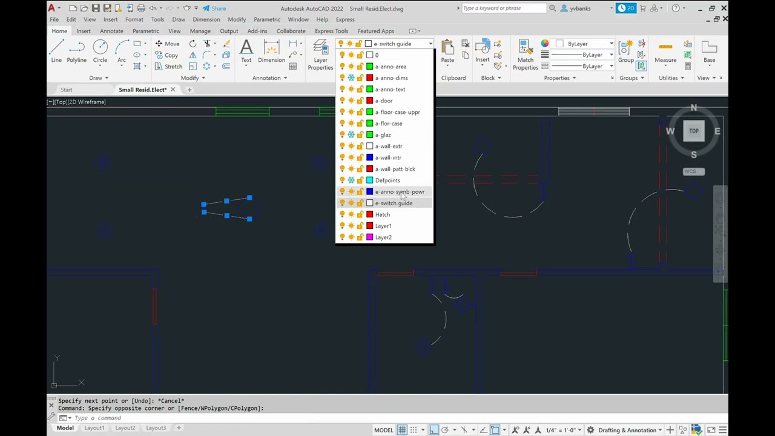775x436 pixels.
Task: Click the search icon next to keyword box
Action: (552, 8)
